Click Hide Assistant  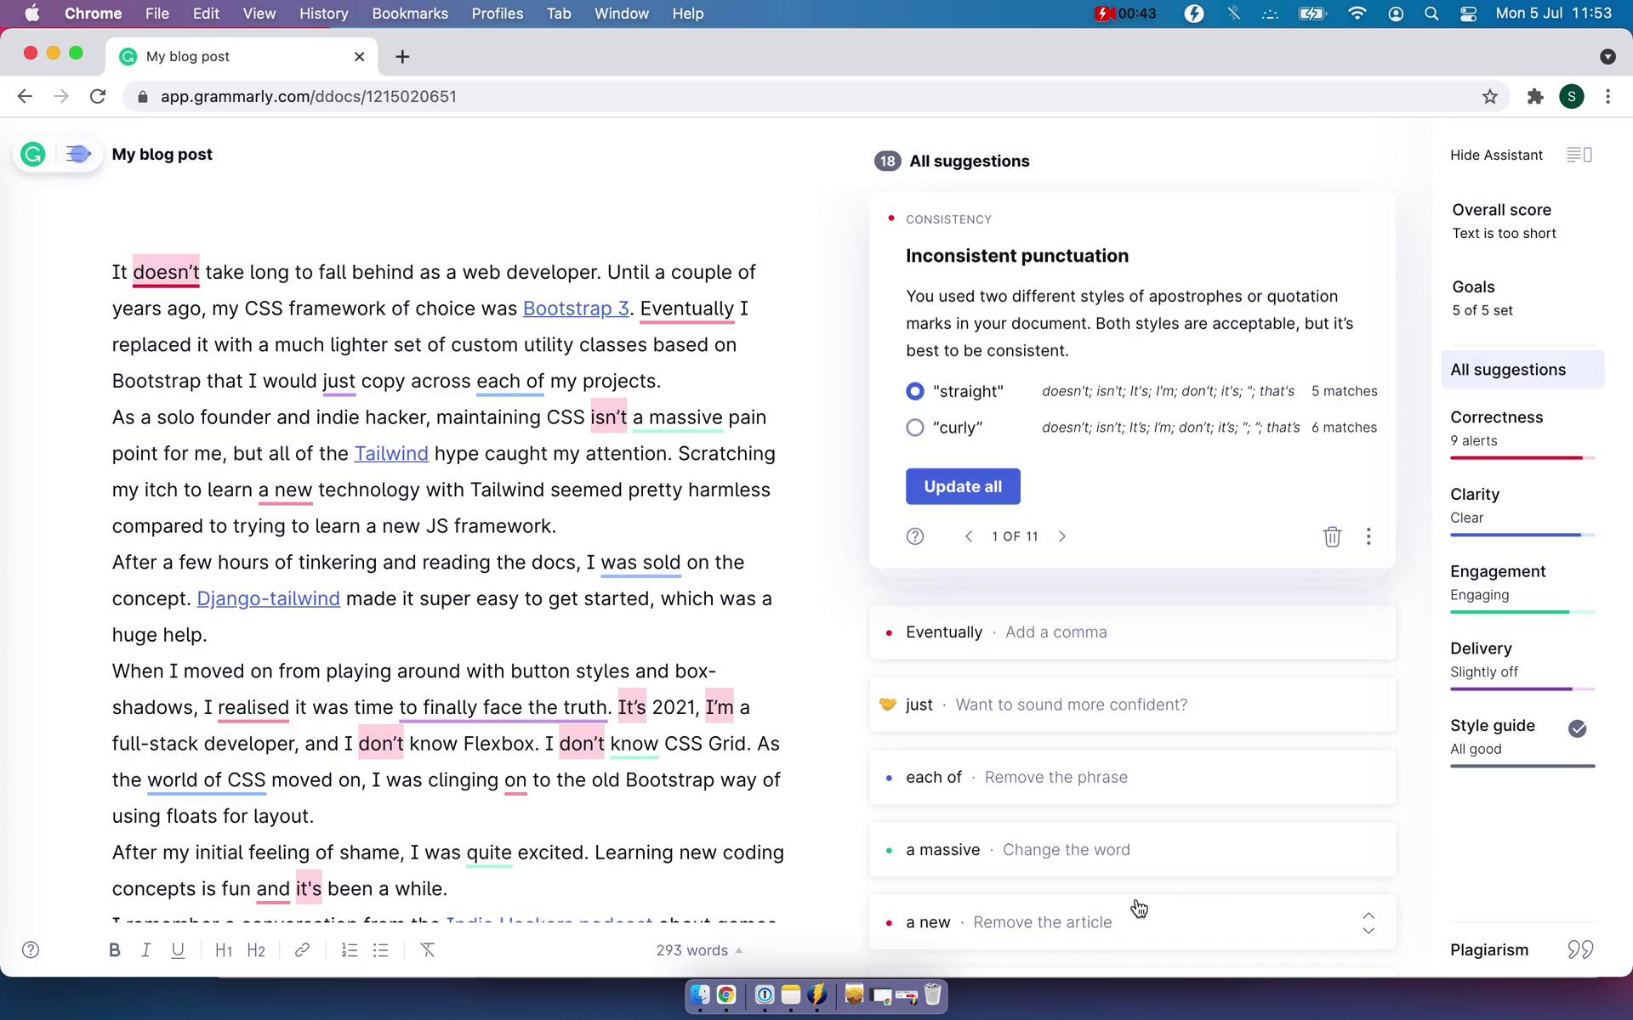click(x=1496, y=155)
